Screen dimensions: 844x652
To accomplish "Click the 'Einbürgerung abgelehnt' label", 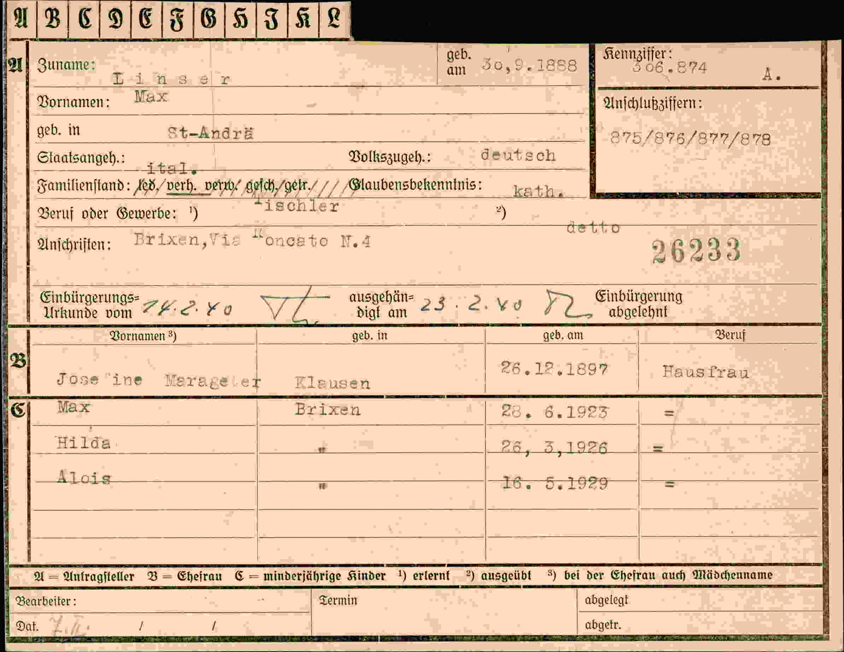I will click(x=638, y=304).
